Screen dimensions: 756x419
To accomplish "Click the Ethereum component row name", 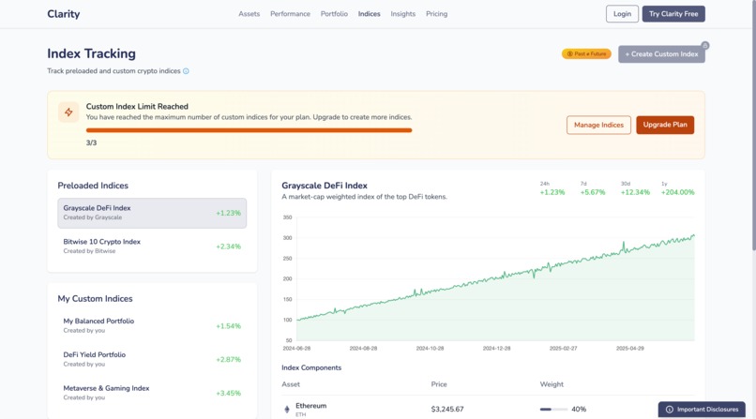I will coord(311,406).
